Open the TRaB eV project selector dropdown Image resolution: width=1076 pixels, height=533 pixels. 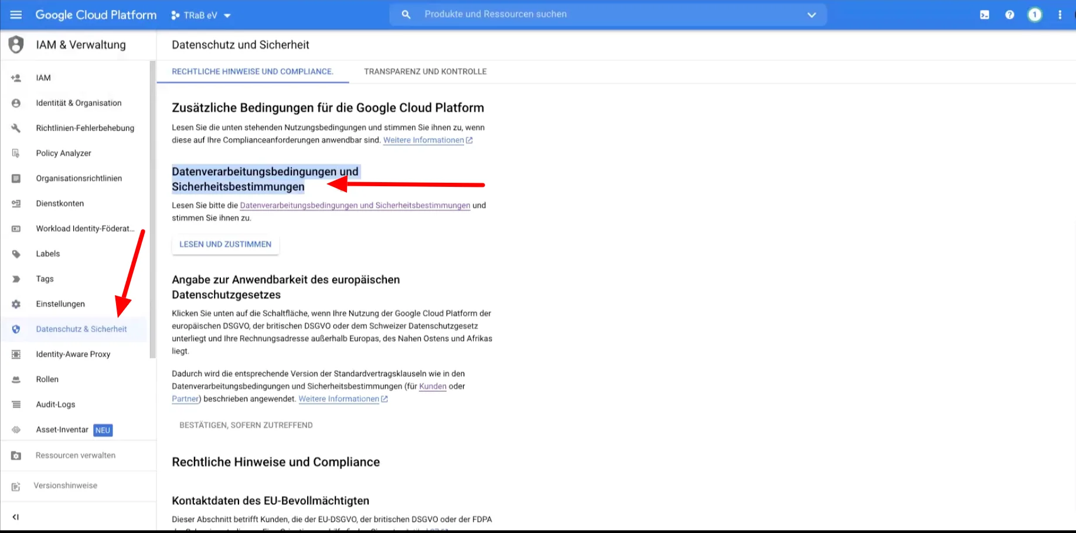pos(201,15)
